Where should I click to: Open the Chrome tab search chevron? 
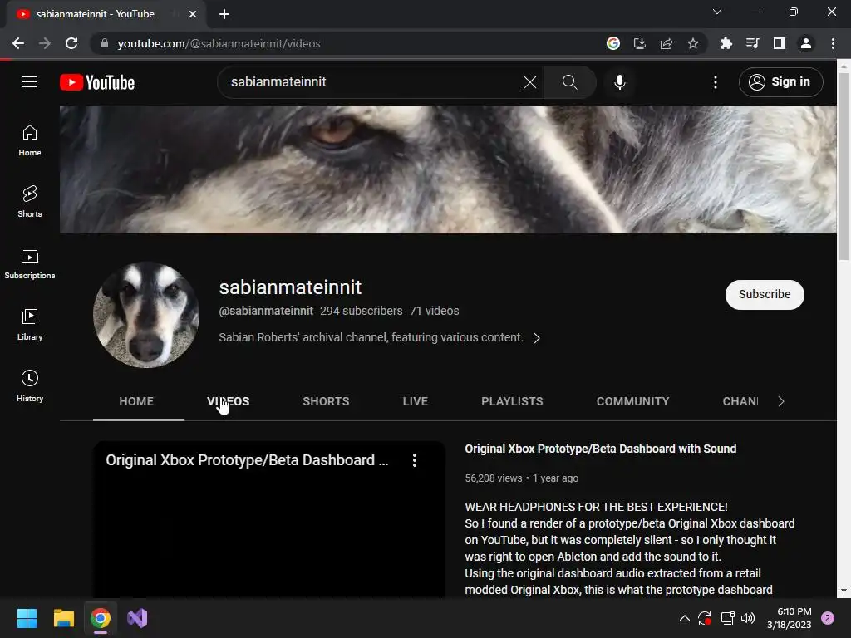(x=717, y=12)
